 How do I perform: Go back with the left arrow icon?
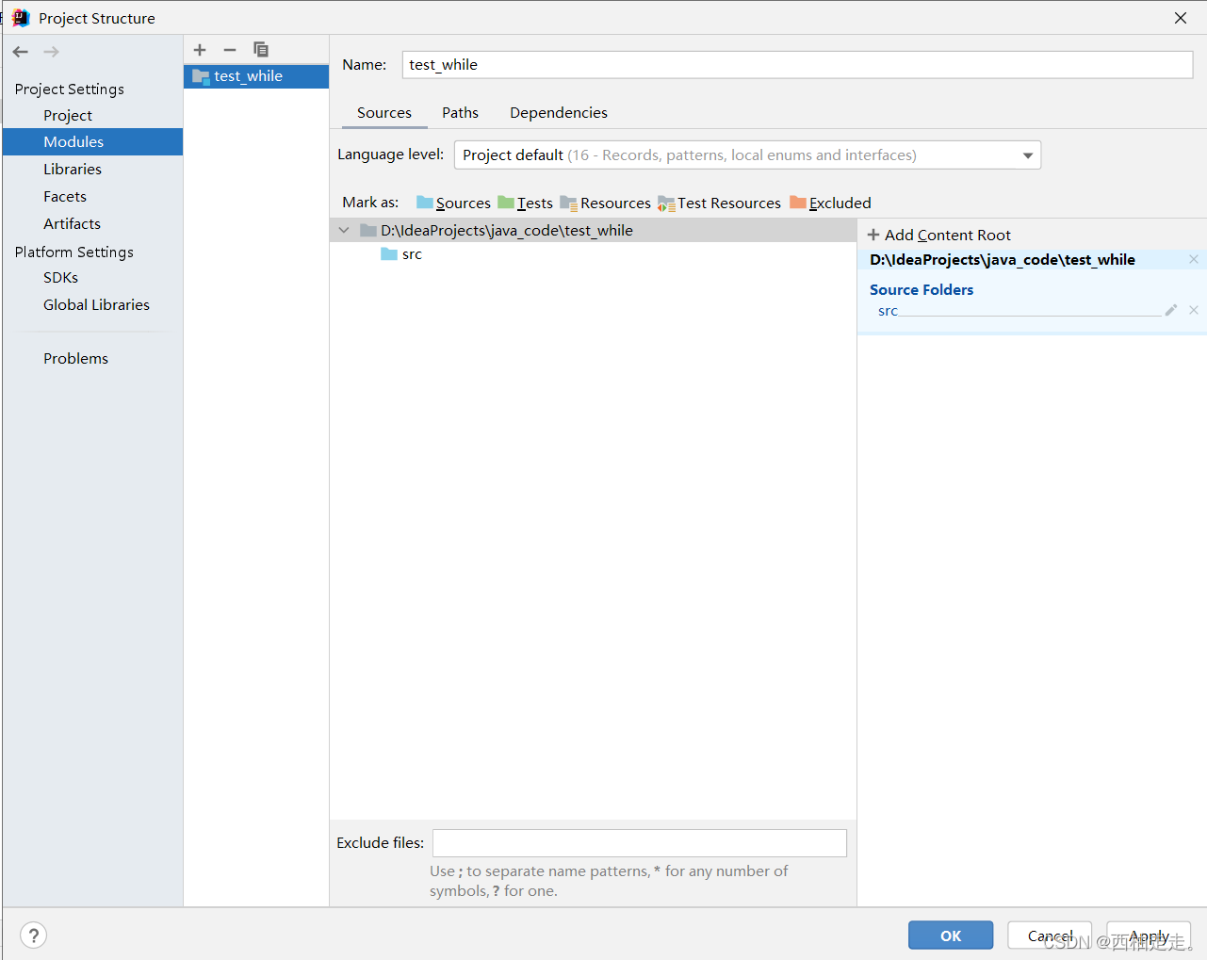21,52
